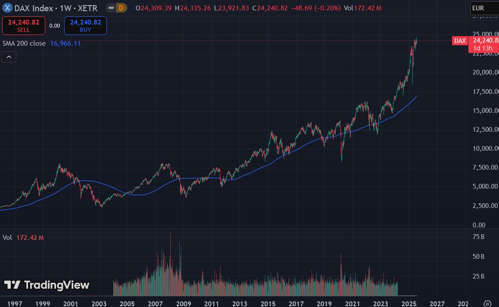
Task: Click the 2023 label on time axis
Action: click(380, 304)
